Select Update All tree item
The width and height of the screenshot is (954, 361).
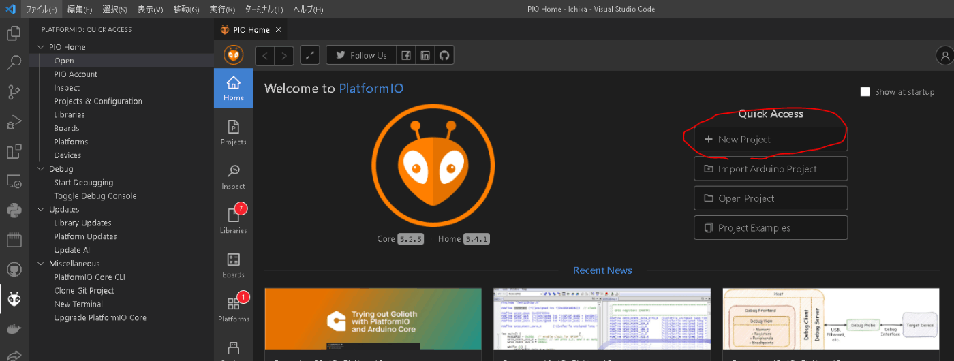coord(121,250)
